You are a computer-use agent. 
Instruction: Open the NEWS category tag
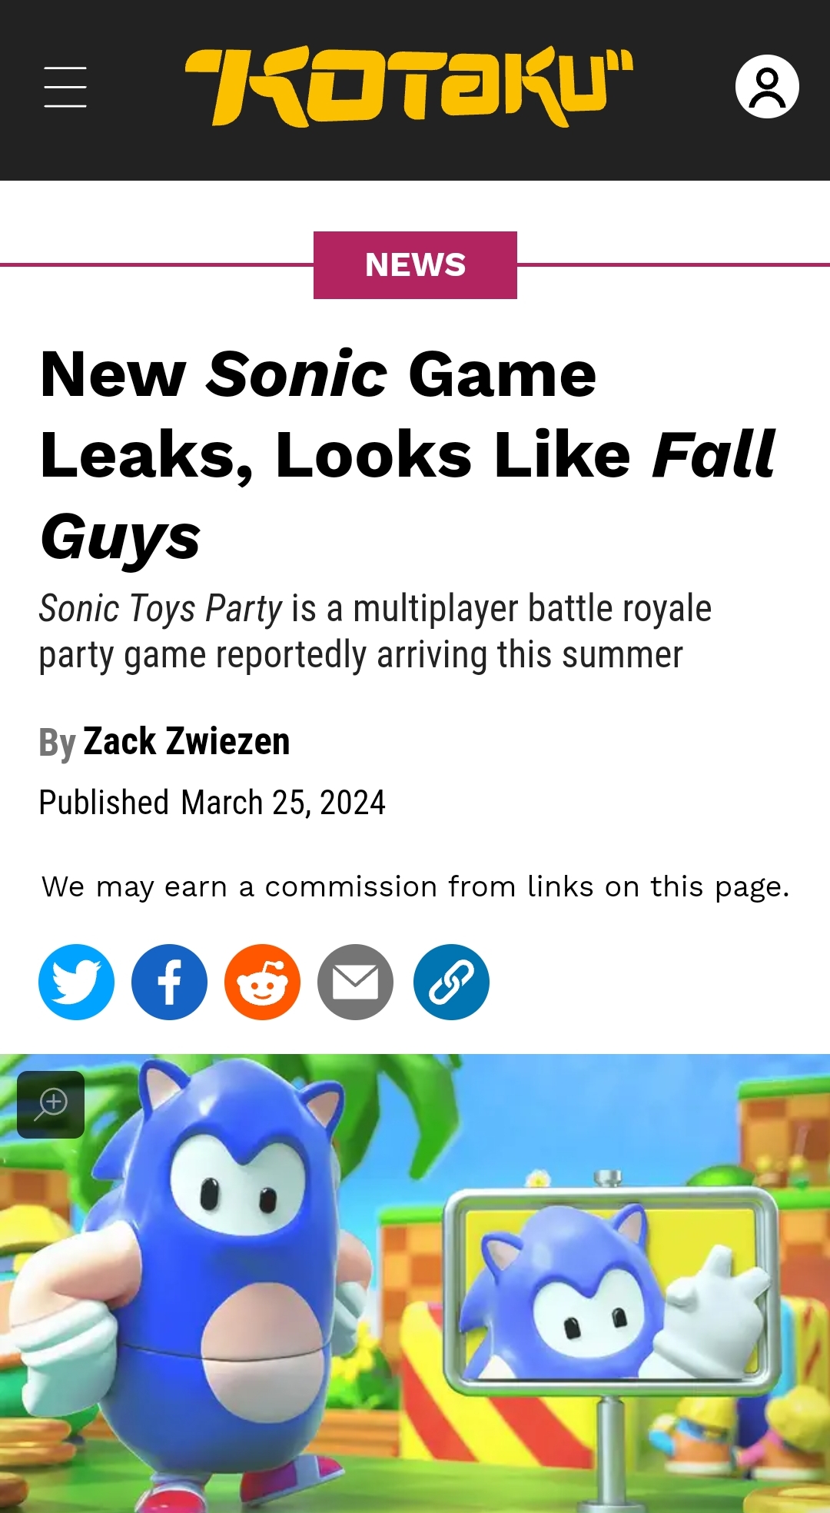tap(415, 265)
